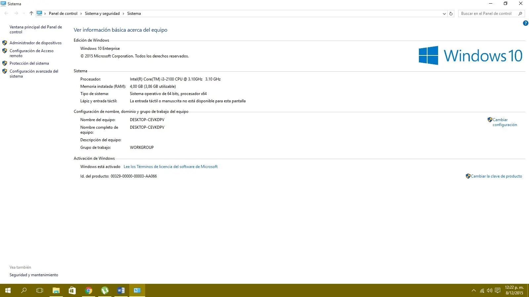Viewport: 529px width, 297px height.
Task: Open Microsoft Word from the taskbar
Action: tap(121, 290)
